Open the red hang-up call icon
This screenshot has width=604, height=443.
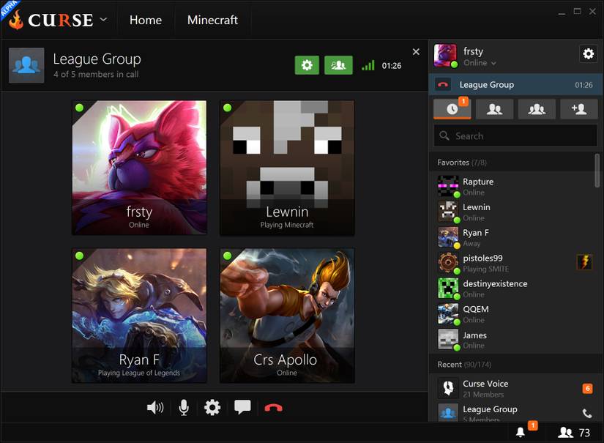pos(273,407)
